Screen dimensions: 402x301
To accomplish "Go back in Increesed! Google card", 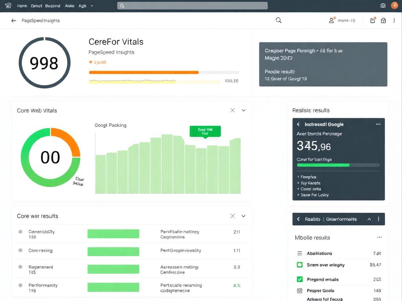I will 298,124.
